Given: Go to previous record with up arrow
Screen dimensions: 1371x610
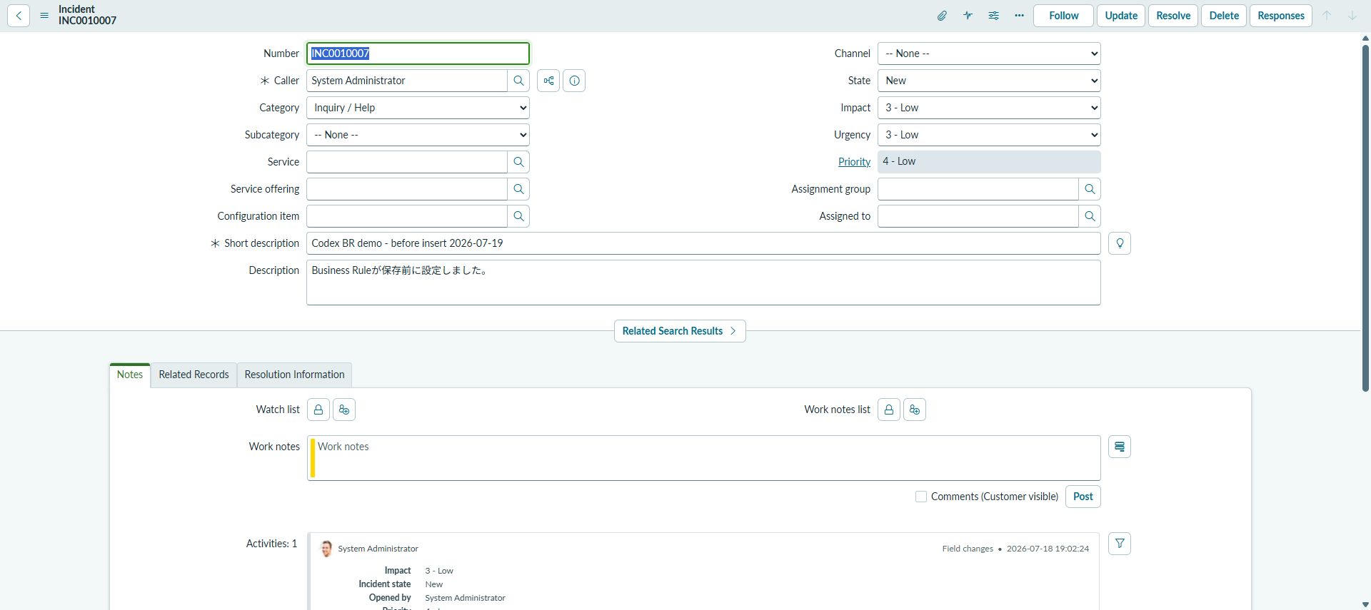Looking at the screenshot, I should coord(1327,16).
